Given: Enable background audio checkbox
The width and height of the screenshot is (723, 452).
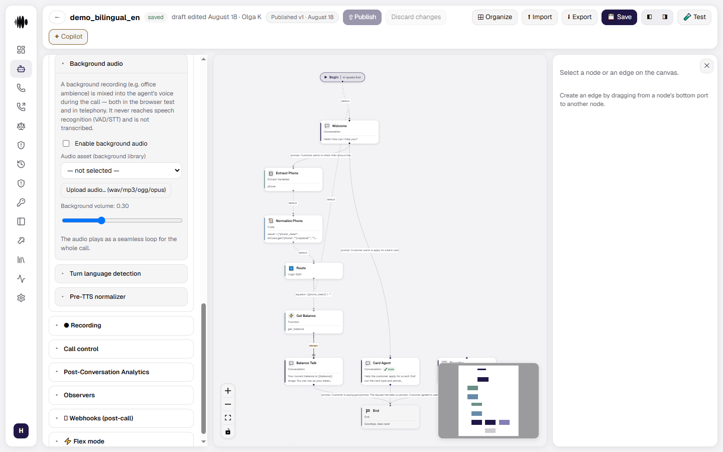Looking at the screenshot, I should (66, 143).
